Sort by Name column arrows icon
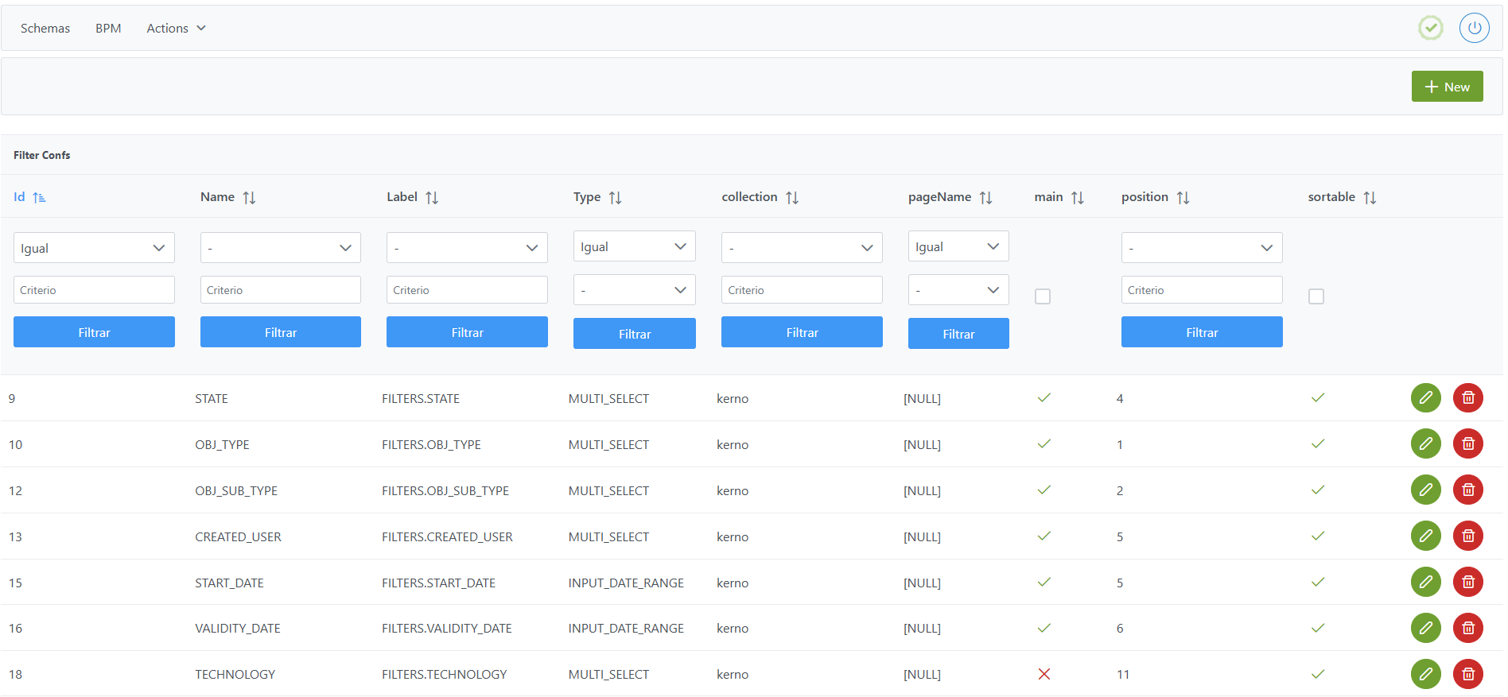 click(x=249, y=198)
